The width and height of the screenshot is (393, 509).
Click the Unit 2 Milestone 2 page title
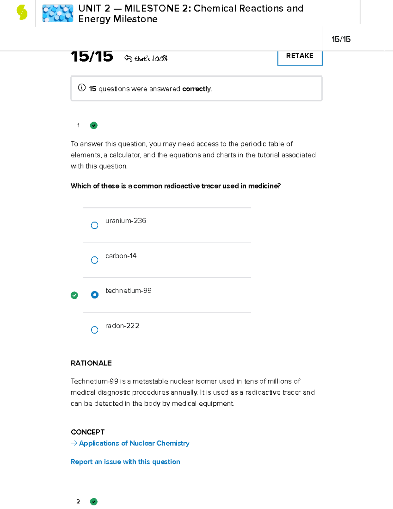(191, 13)
